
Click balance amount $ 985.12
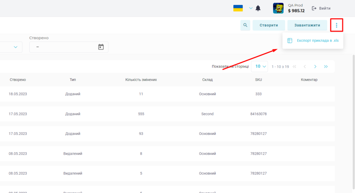click(296, 11)
